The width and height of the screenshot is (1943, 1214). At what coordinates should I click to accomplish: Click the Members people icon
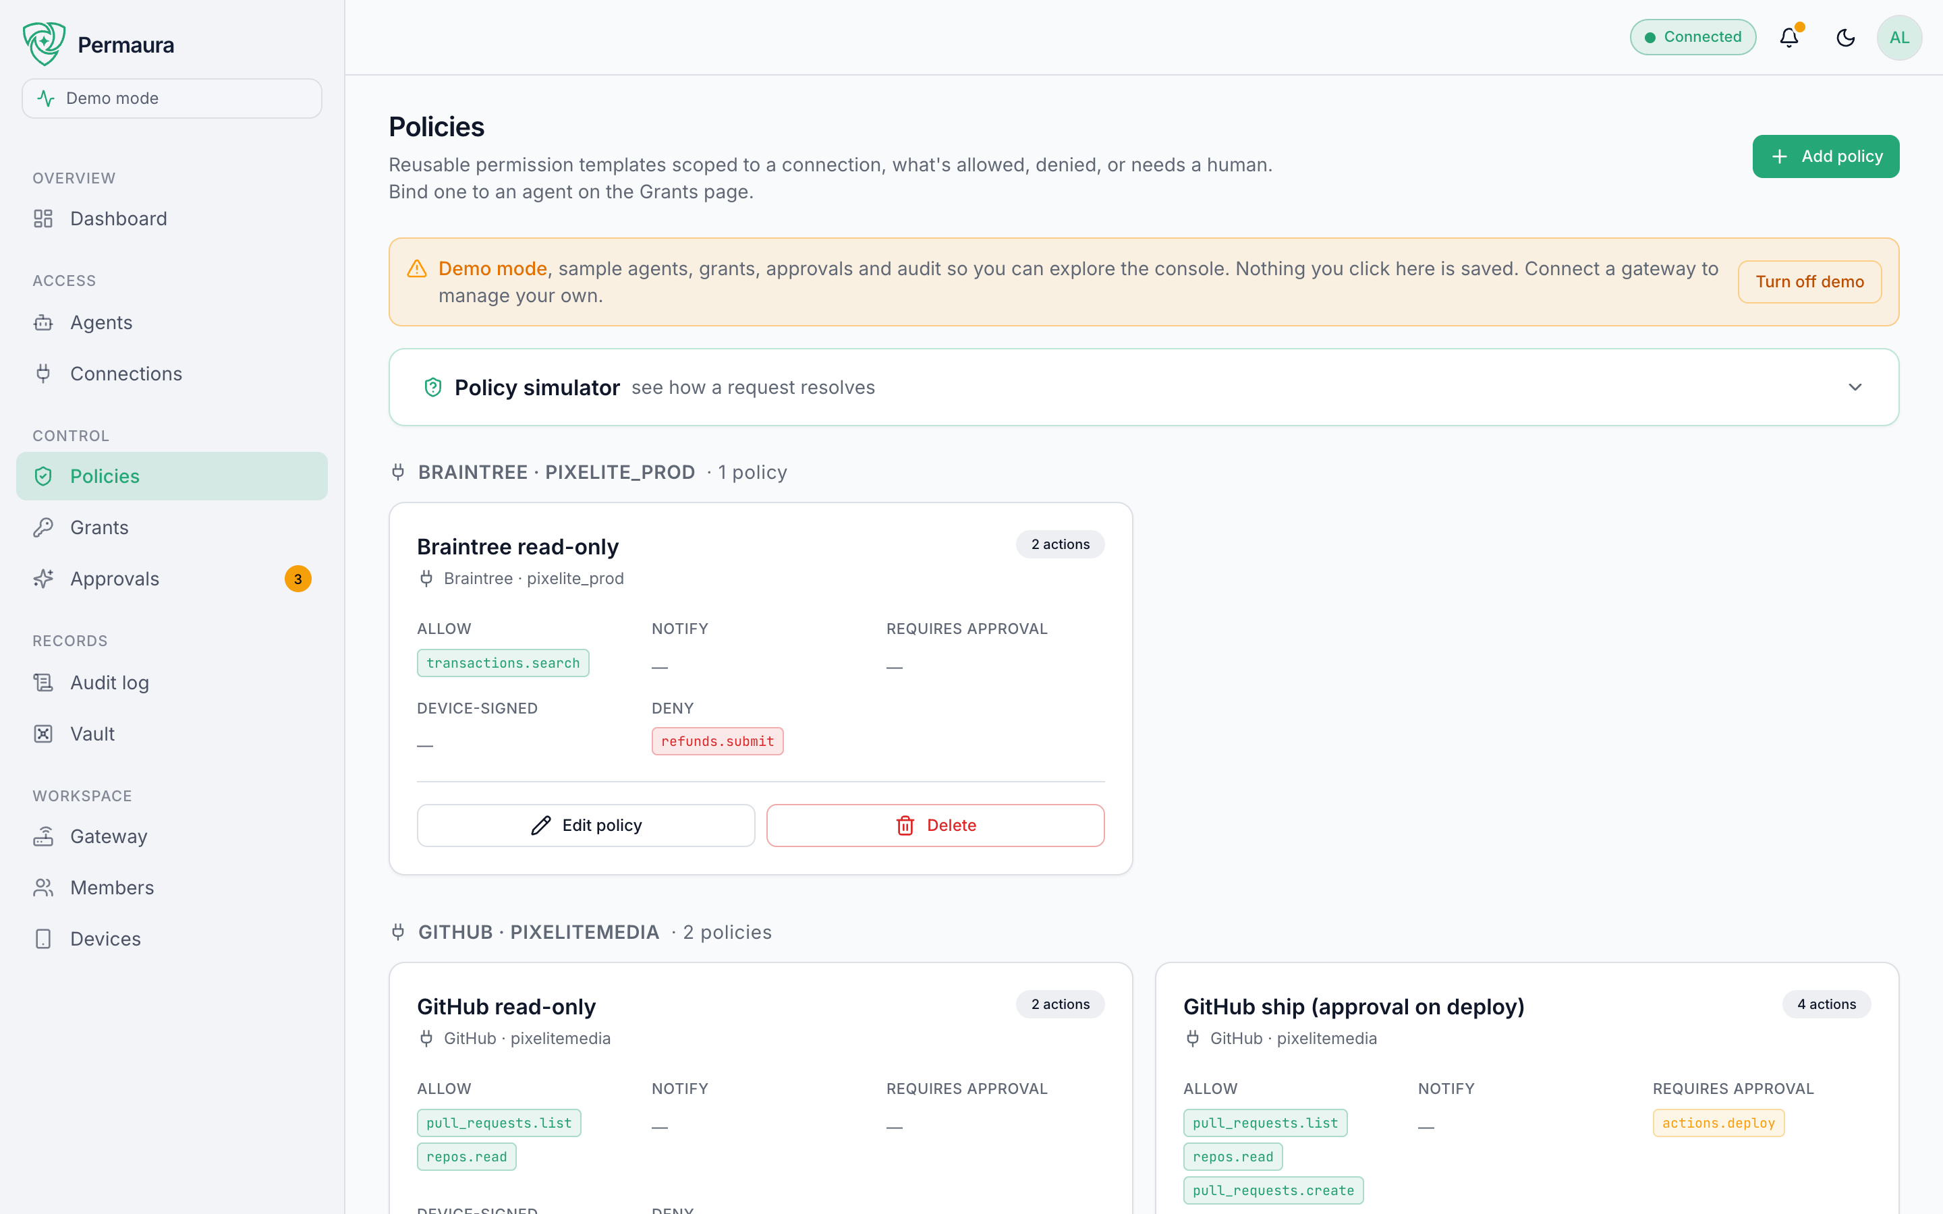43,887
